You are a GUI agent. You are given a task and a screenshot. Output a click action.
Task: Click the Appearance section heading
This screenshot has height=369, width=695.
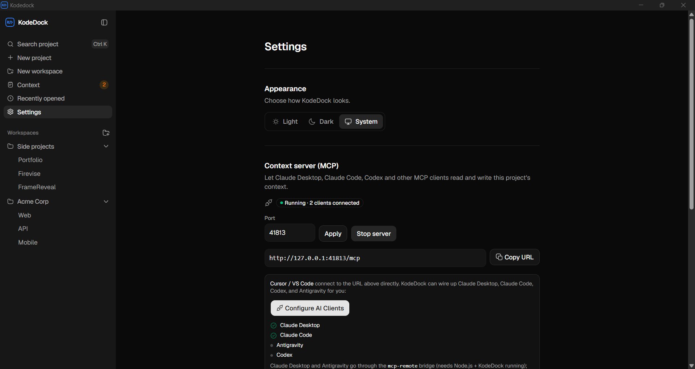pos(285,89)
